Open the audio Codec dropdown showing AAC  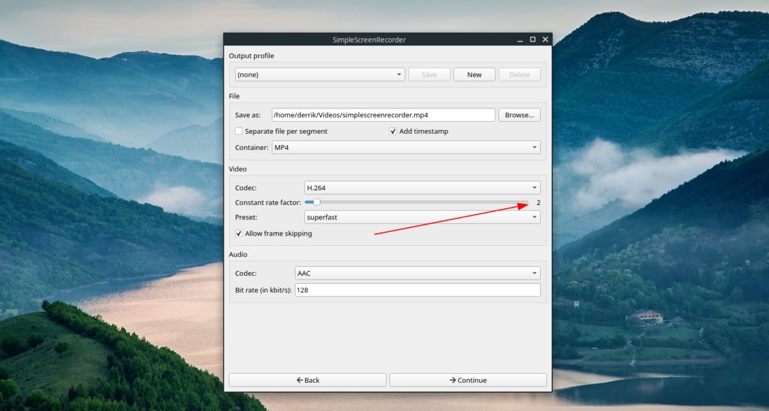click(417, 273)
